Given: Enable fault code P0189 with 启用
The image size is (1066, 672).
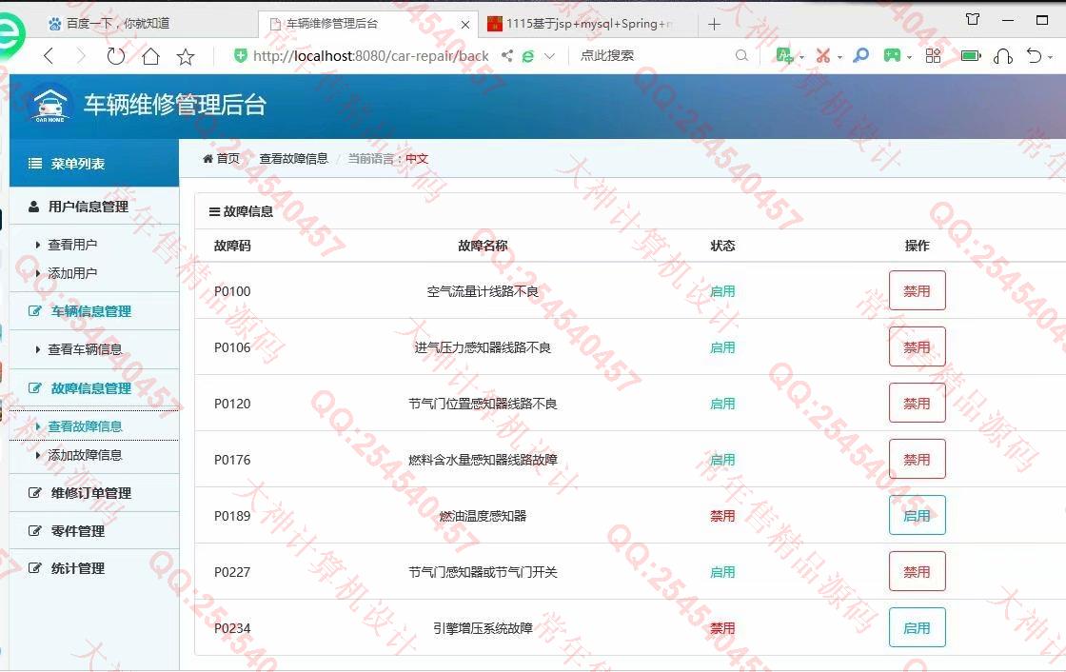Looking at the screenshot, I should (918, 516).
